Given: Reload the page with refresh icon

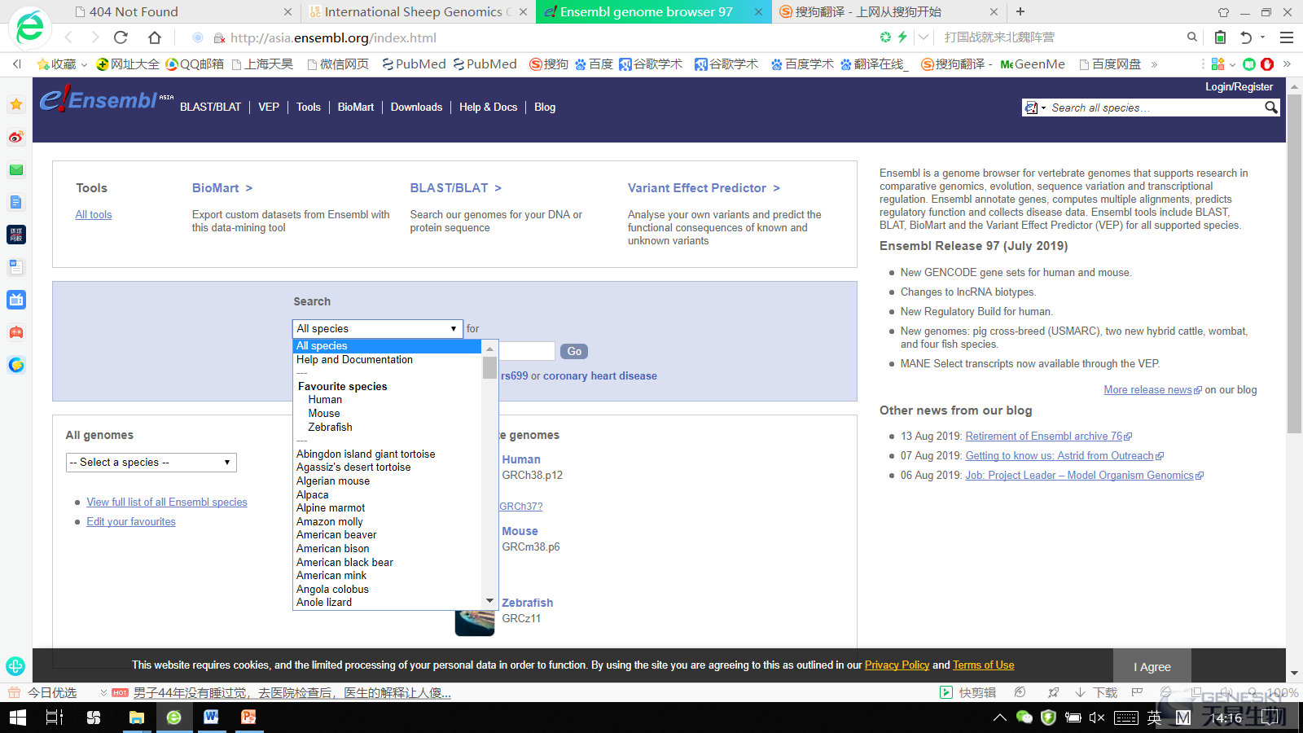Looking at the screenshot, I should click(121, 37).
